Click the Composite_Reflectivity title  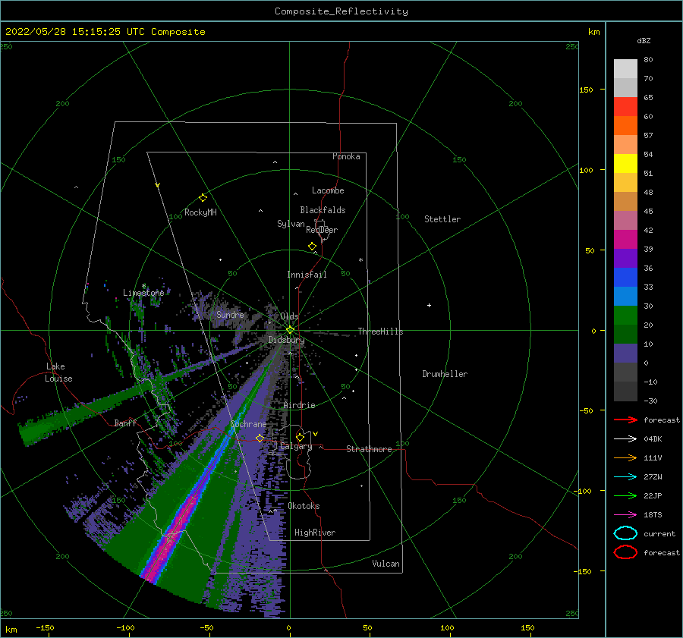(341, 11)
